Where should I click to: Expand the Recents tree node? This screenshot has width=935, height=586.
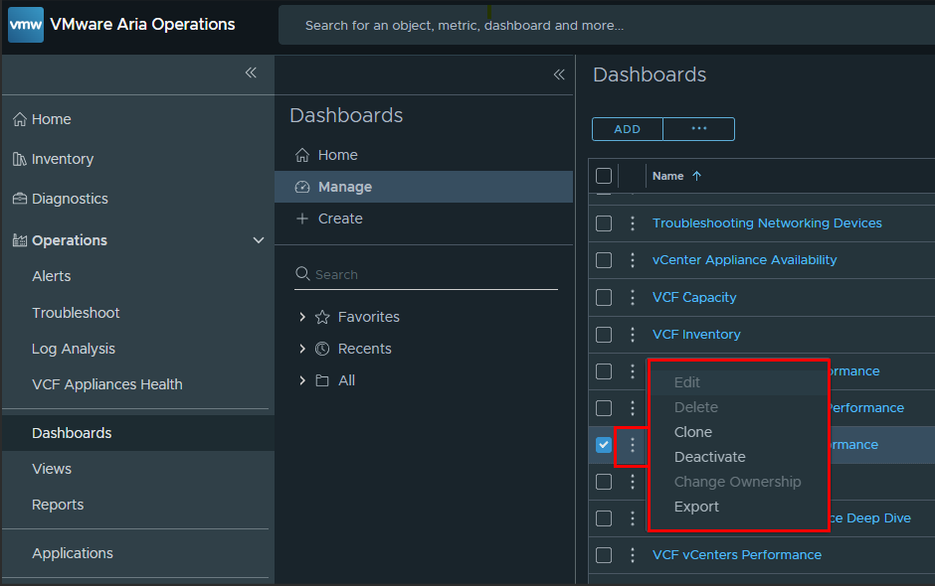[302, 349]
